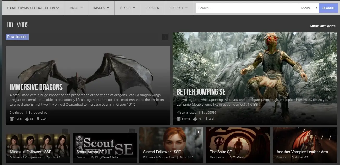
Task: Click the file size icon under Immersive Dragons
Action: (x=12, y=119)
